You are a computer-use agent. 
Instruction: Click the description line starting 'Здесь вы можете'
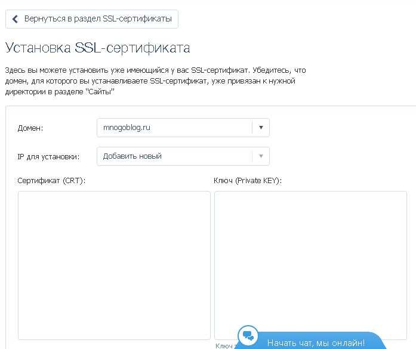[155, 70]
